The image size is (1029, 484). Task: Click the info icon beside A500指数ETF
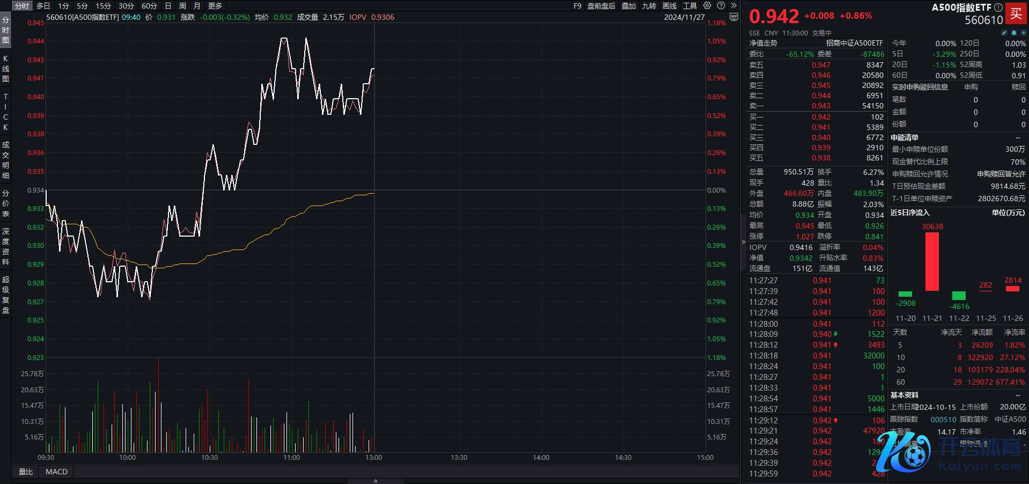[x=998, y=8]
